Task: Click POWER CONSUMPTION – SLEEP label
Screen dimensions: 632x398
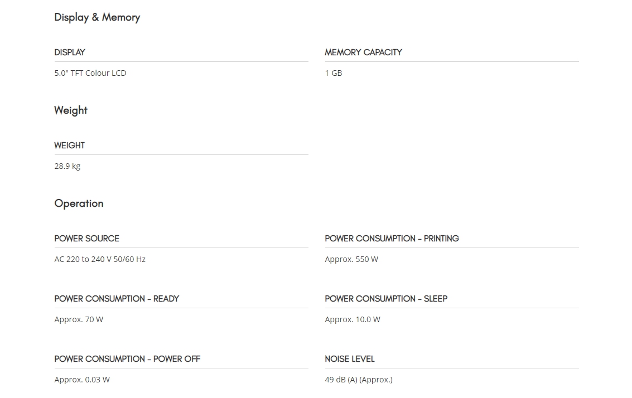Action: pyautogui.click(x=386, y=299)
